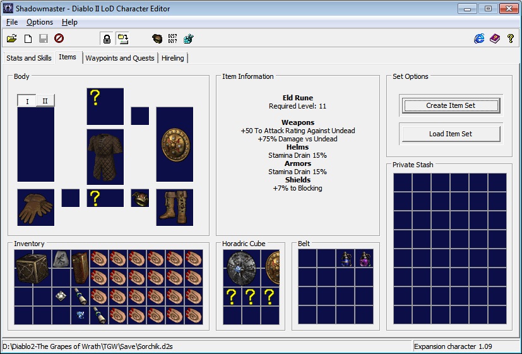Open the Options menu
522x354 pixels.
(40, 22)
